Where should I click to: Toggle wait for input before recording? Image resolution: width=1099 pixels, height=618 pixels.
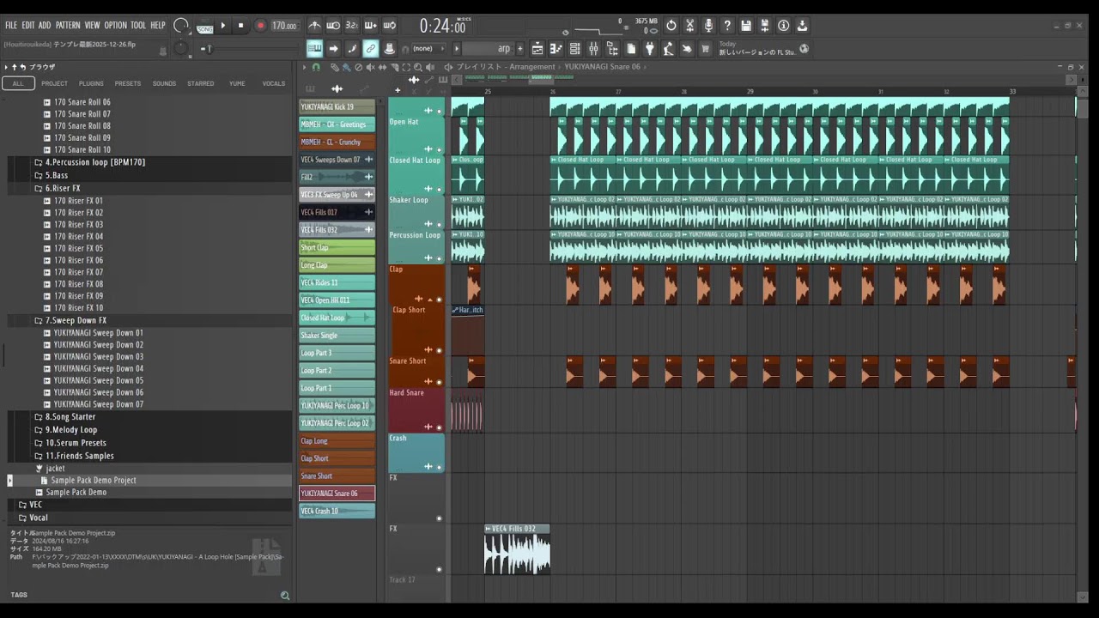pyautogui.click(x=333, y=25)
